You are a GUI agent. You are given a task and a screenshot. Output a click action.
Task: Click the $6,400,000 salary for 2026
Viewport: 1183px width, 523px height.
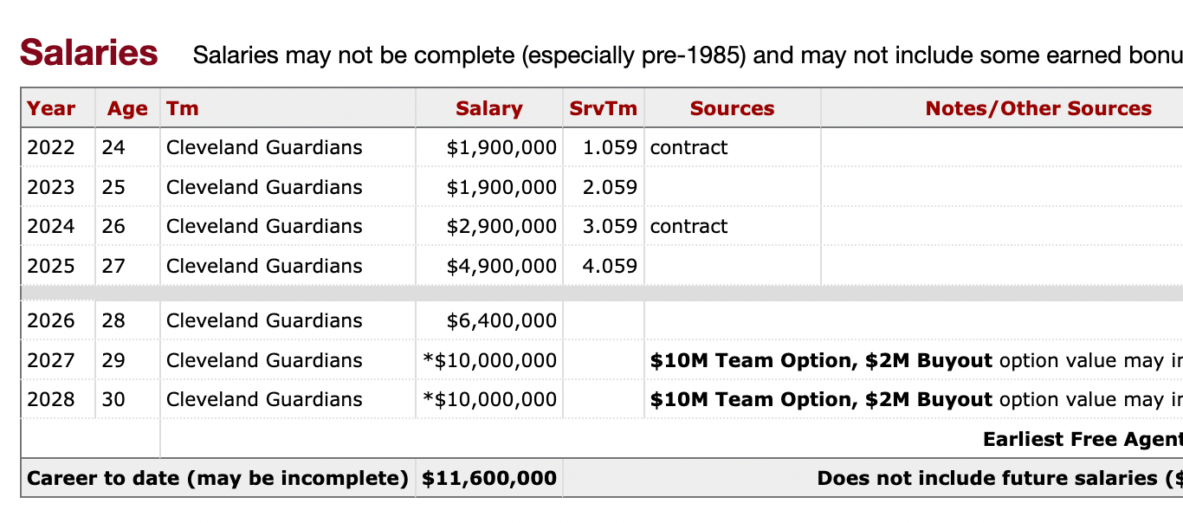(501, 320)
